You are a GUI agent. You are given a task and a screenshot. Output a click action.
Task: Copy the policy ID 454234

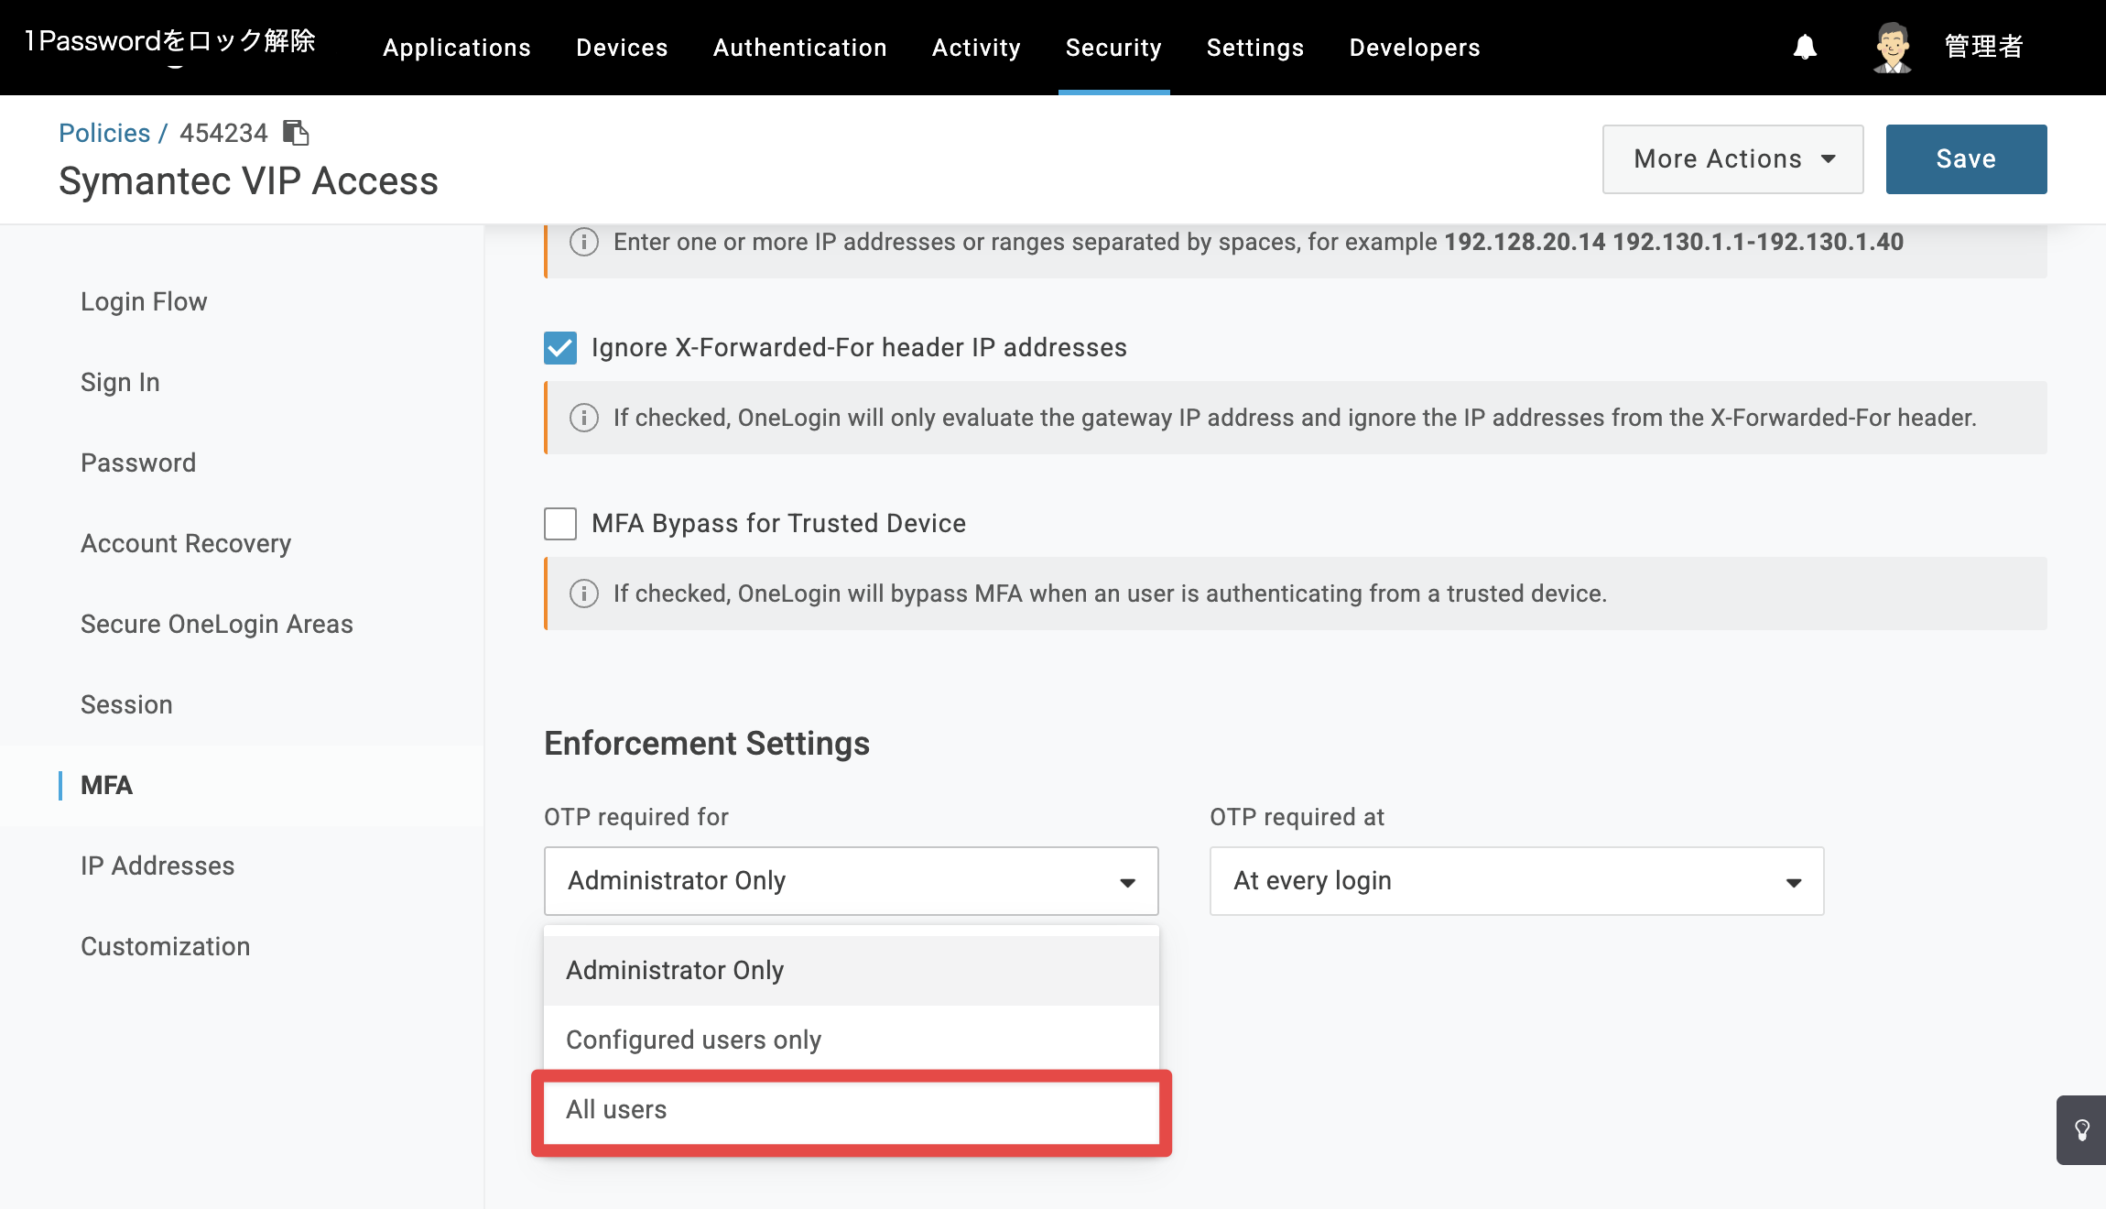[x=296, y=133]
